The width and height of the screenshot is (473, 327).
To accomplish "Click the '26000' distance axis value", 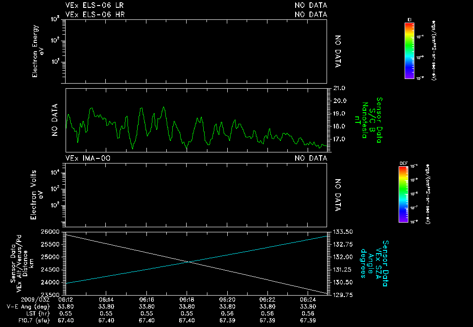I will tap(50, 232).
